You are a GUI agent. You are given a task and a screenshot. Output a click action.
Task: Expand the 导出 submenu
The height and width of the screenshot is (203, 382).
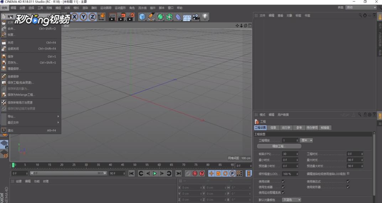pyautogui.click(x=31, y=116)
